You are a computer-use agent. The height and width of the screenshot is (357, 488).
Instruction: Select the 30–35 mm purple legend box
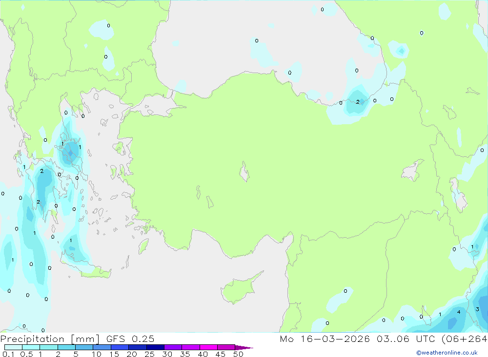(173, 347)
